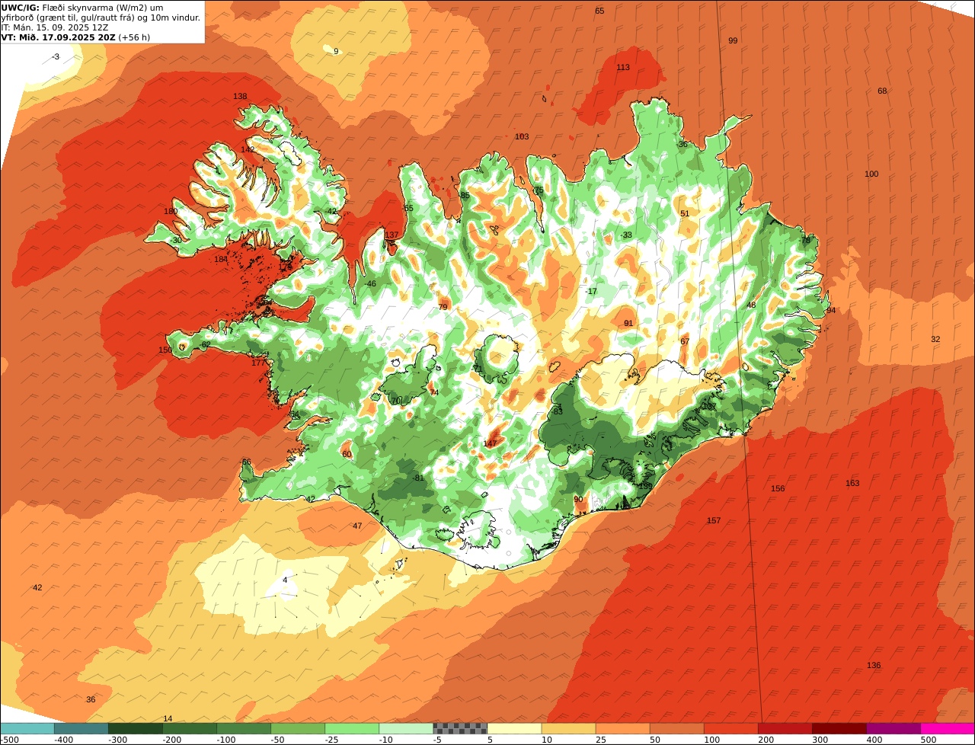Click the value -33 in north Iceland
Image resolution: width=975 pixels, height=745 pixels.
tap(626, 235)
